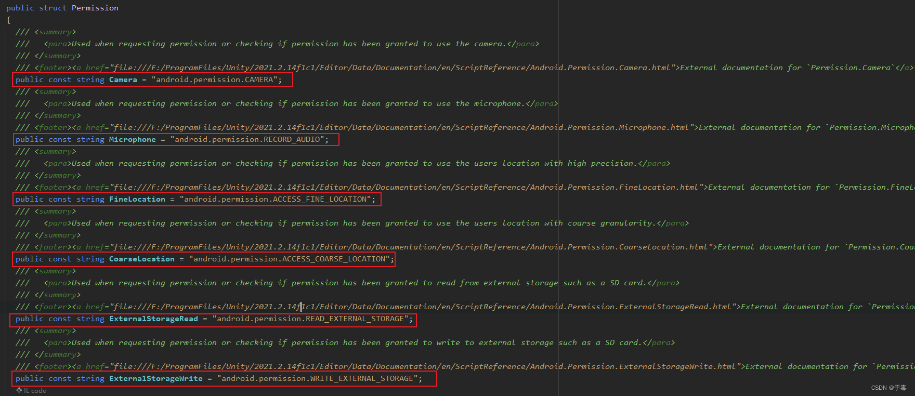The height and width of the screenshot is (396, 915).
Task: Click the 'struct' keyword
Action: click(x=53, y=8)
